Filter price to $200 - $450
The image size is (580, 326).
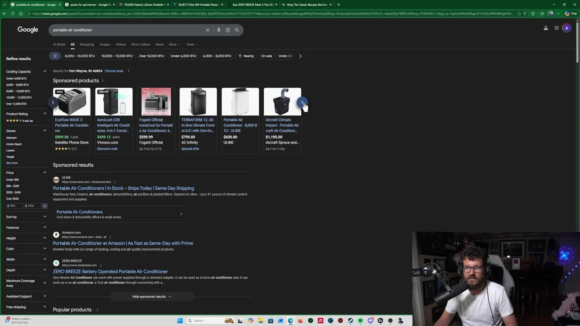click(14, 192)
